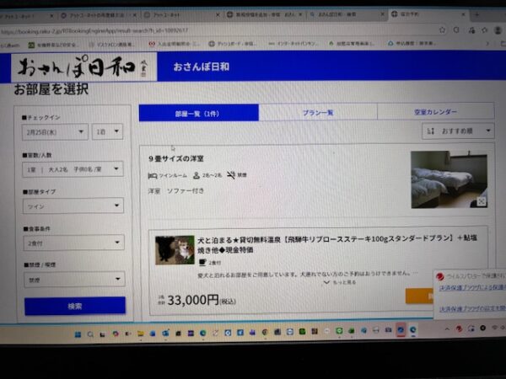Switch to the 空室カレンダー tab

(436, 112)
